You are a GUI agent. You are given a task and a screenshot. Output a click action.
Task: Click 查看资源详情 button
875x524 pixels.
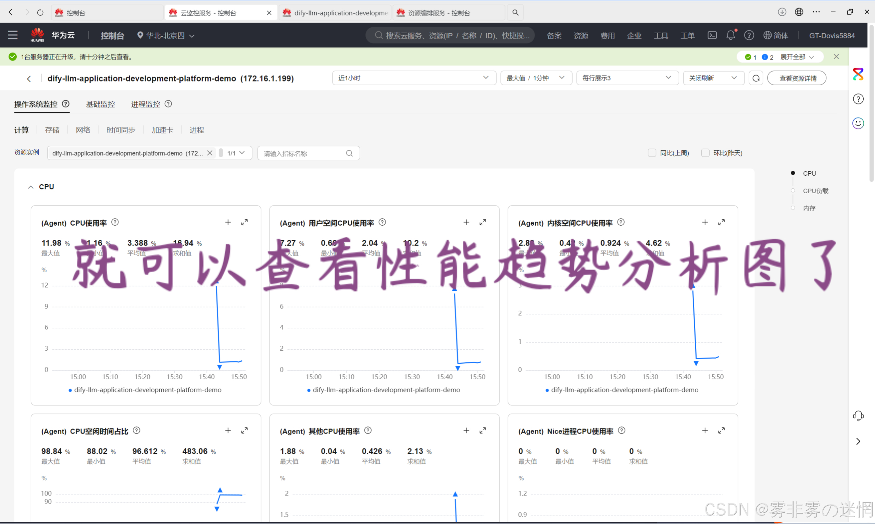tap(797, 78)
